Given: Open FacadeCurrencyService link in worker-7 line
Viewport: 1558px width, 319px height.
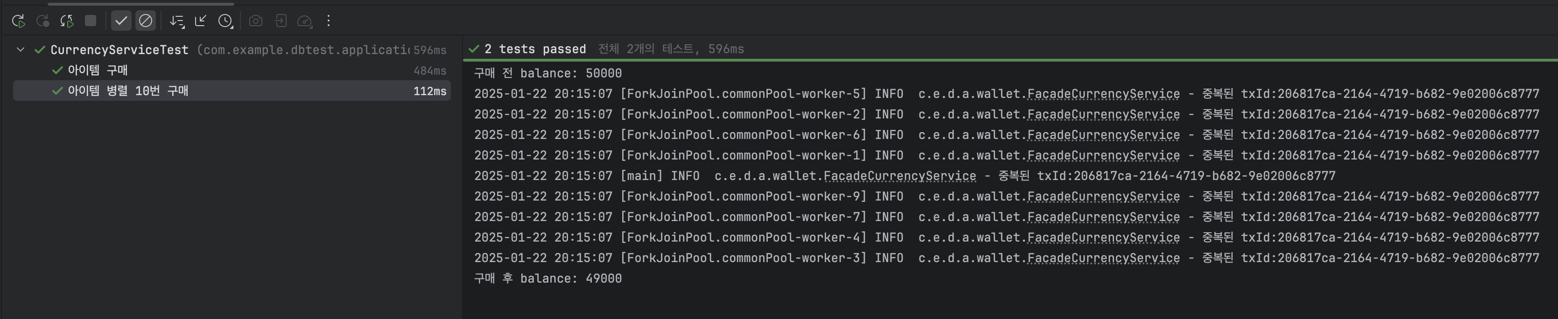Looking at the screenshot, I should click(x=1103, y=217).
